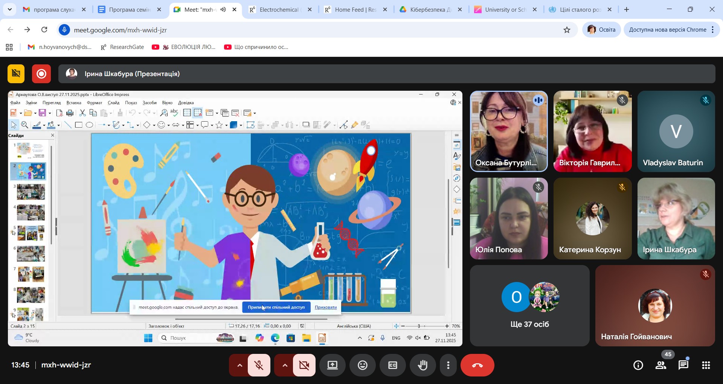Open the emoji reactions button
Viewport: 723px width, 384px height.
362,365
